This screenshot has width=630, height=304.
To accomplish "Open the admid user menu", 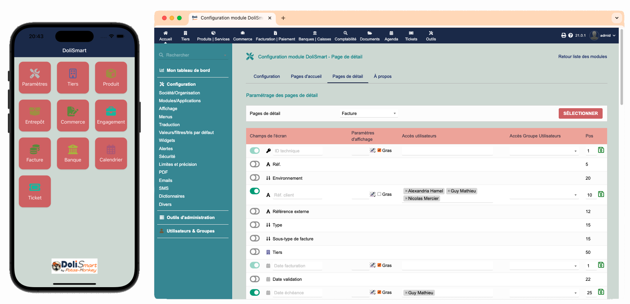I will click(x=603, y=35).
